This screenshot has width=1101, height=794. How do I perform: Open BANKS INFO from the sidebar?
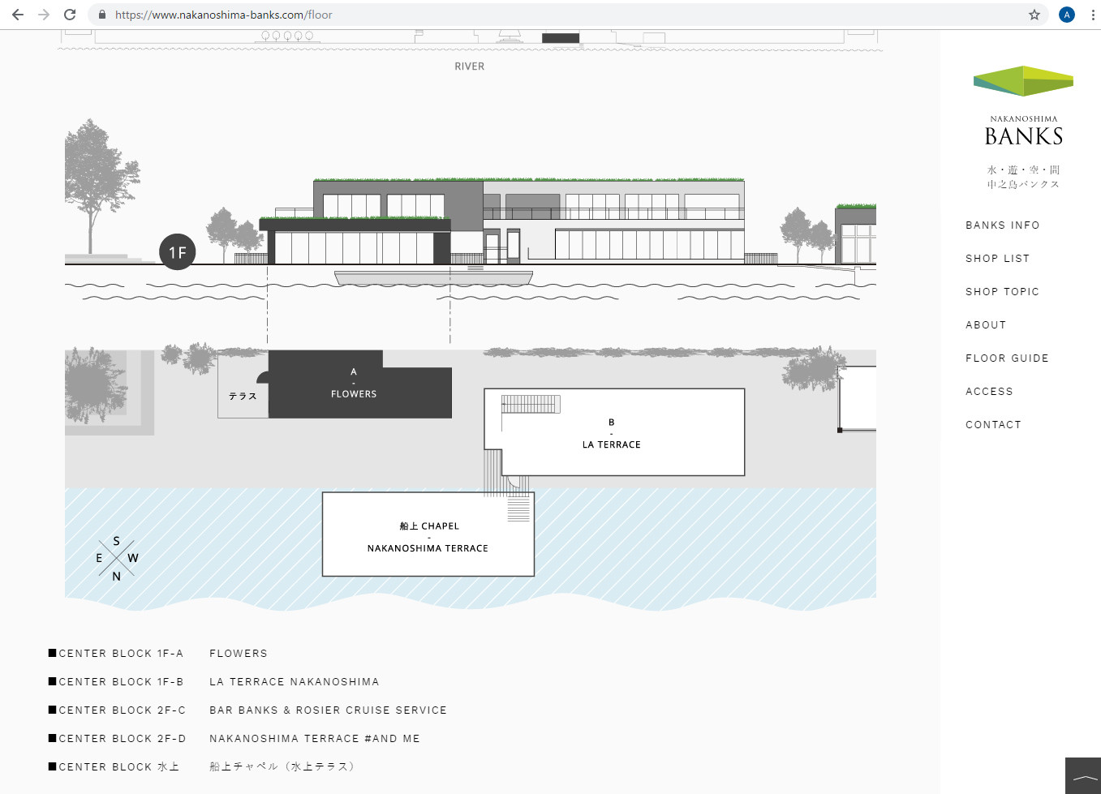1002,225
